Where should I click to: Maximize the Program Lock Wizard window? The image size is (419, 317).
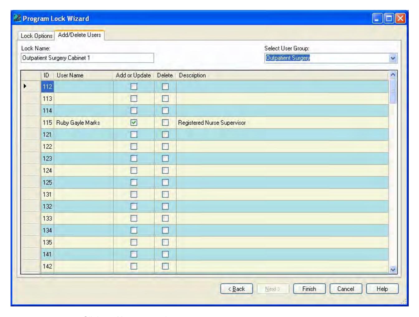389,18
